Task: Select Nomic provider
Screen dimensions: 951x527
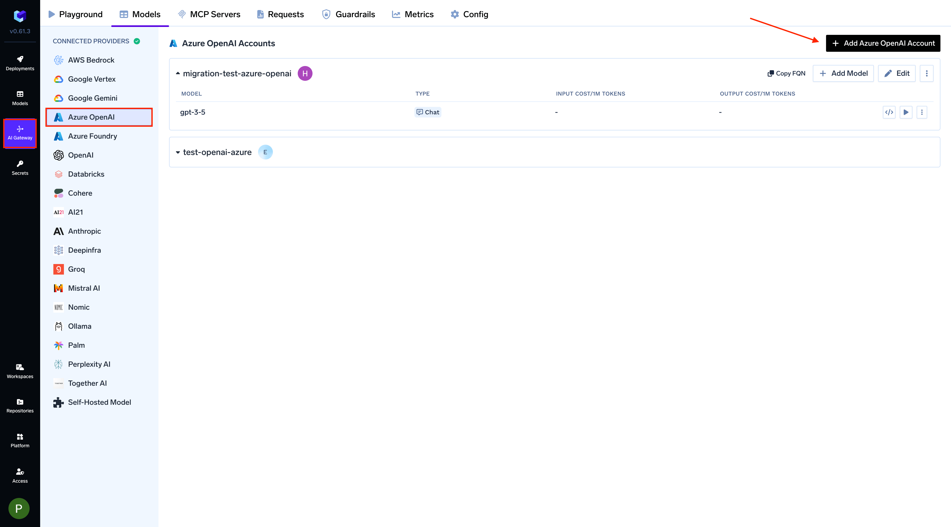Action: [99, 307]
